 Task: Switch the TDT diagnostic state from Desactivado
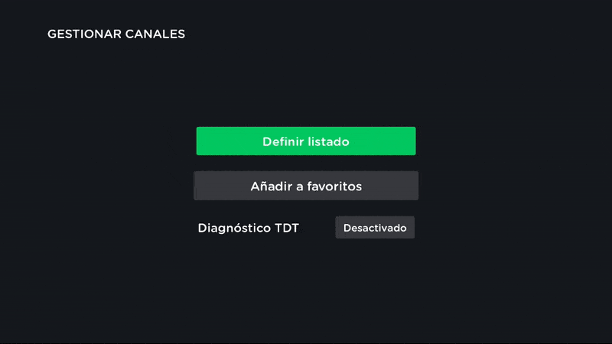(x=375, y=228)
